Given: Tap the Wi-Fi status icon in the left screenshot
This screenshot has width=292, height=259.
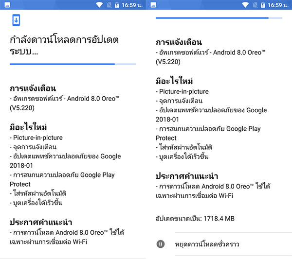Looking at the screenshot, I should [100, 5].
